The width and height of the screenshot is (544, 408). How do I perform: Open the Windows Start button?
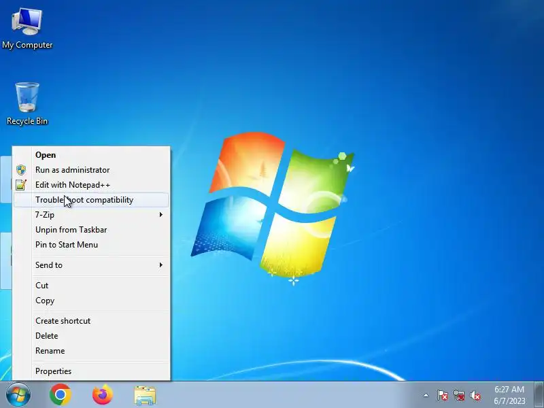pos(18,395)
